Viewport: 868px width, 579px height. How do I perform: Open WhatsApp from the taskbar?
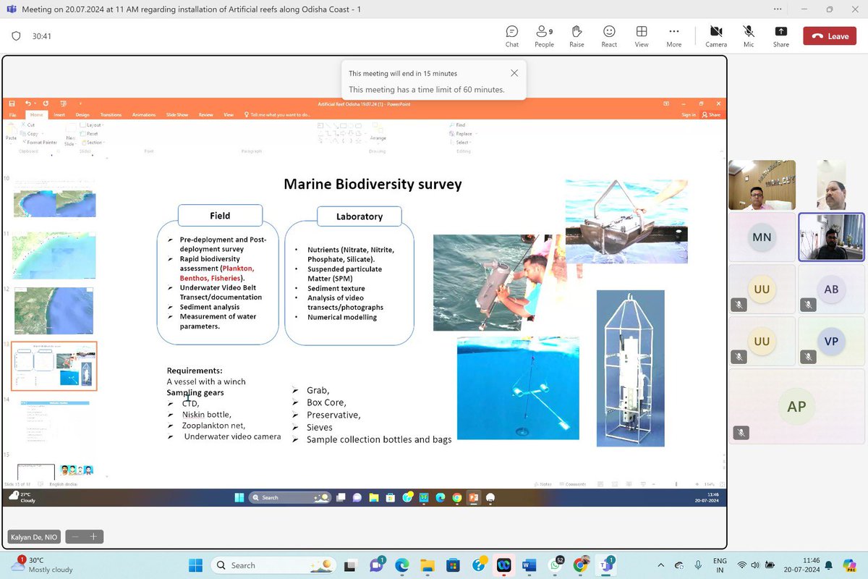[x=556, y=565]
